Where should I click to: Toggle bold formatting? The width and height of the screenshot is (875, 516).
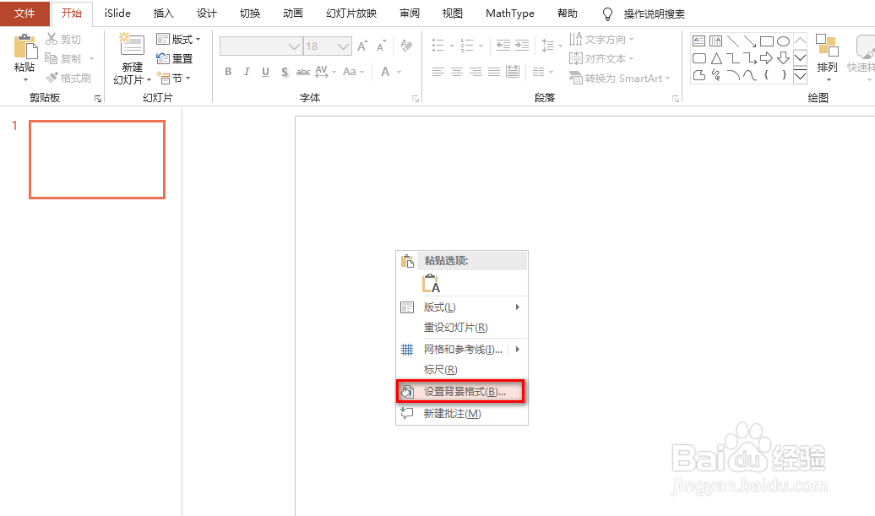tap(227, 72)
